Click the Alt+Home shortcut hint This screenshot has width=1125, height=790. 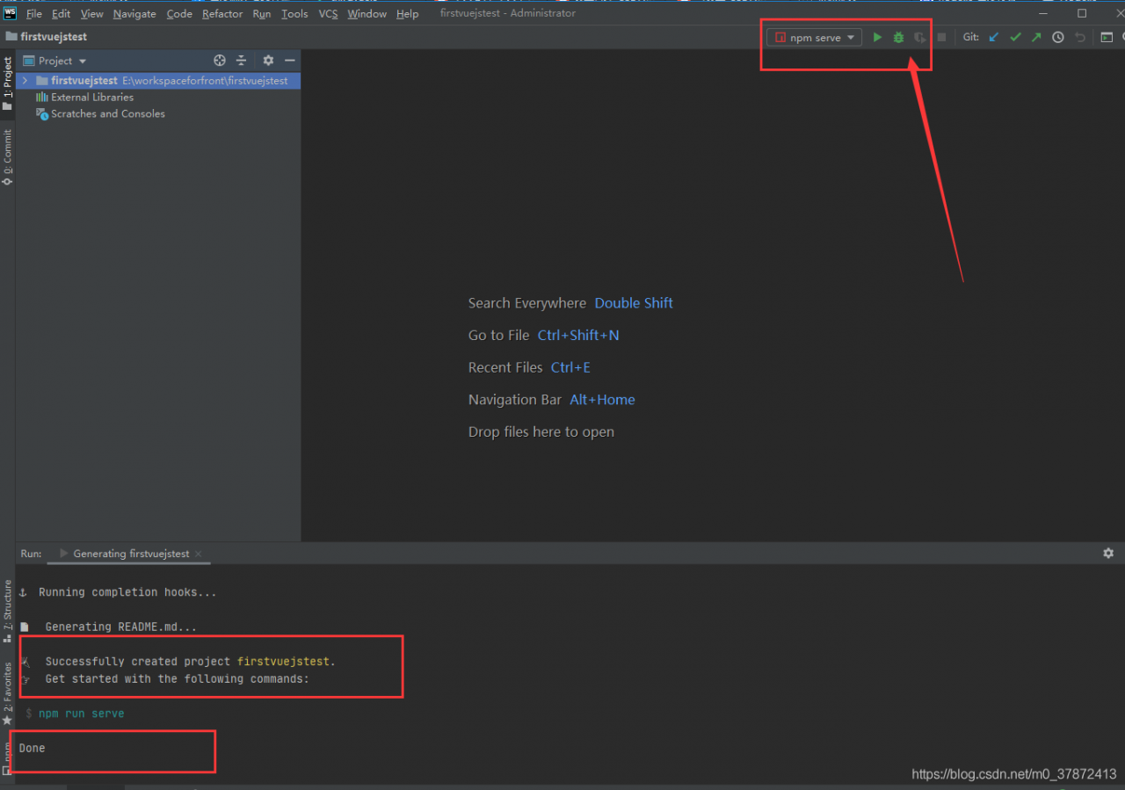[602, 400]
